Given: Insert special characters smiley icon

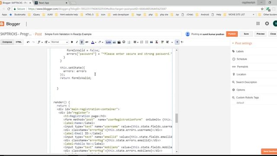Looking at the screenshot, I should (124, 42).
